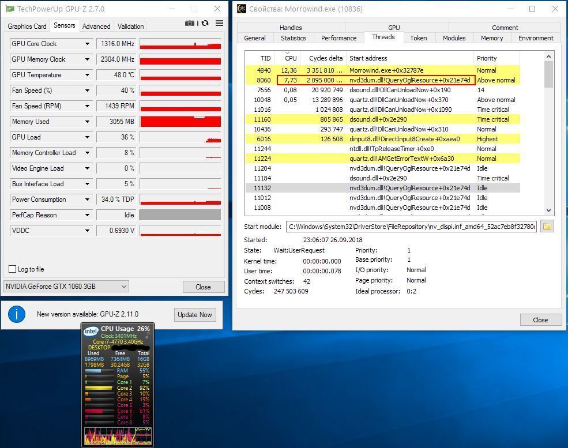Expand the Bus Interface Load sensor dropdown
This screenshot has width=568, height=448.
87,184
